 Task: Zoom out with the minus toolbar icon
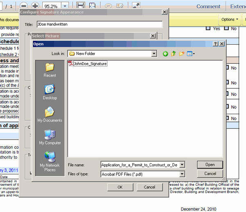point(24,6)
